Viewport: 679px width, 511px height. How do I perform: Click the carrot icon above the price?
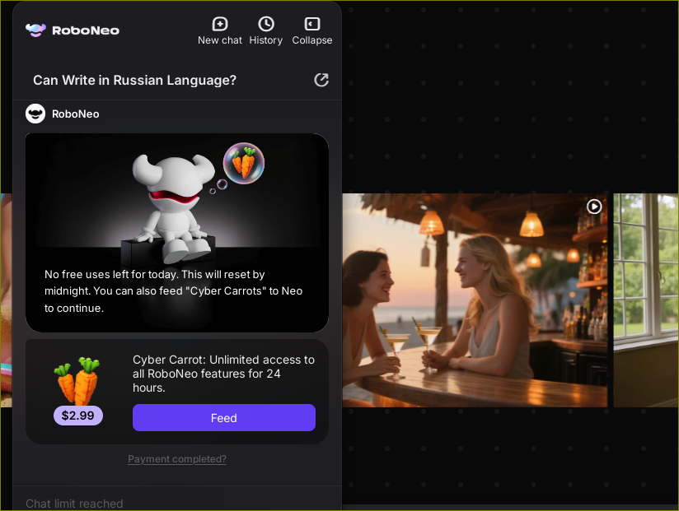tap(77, 380)
